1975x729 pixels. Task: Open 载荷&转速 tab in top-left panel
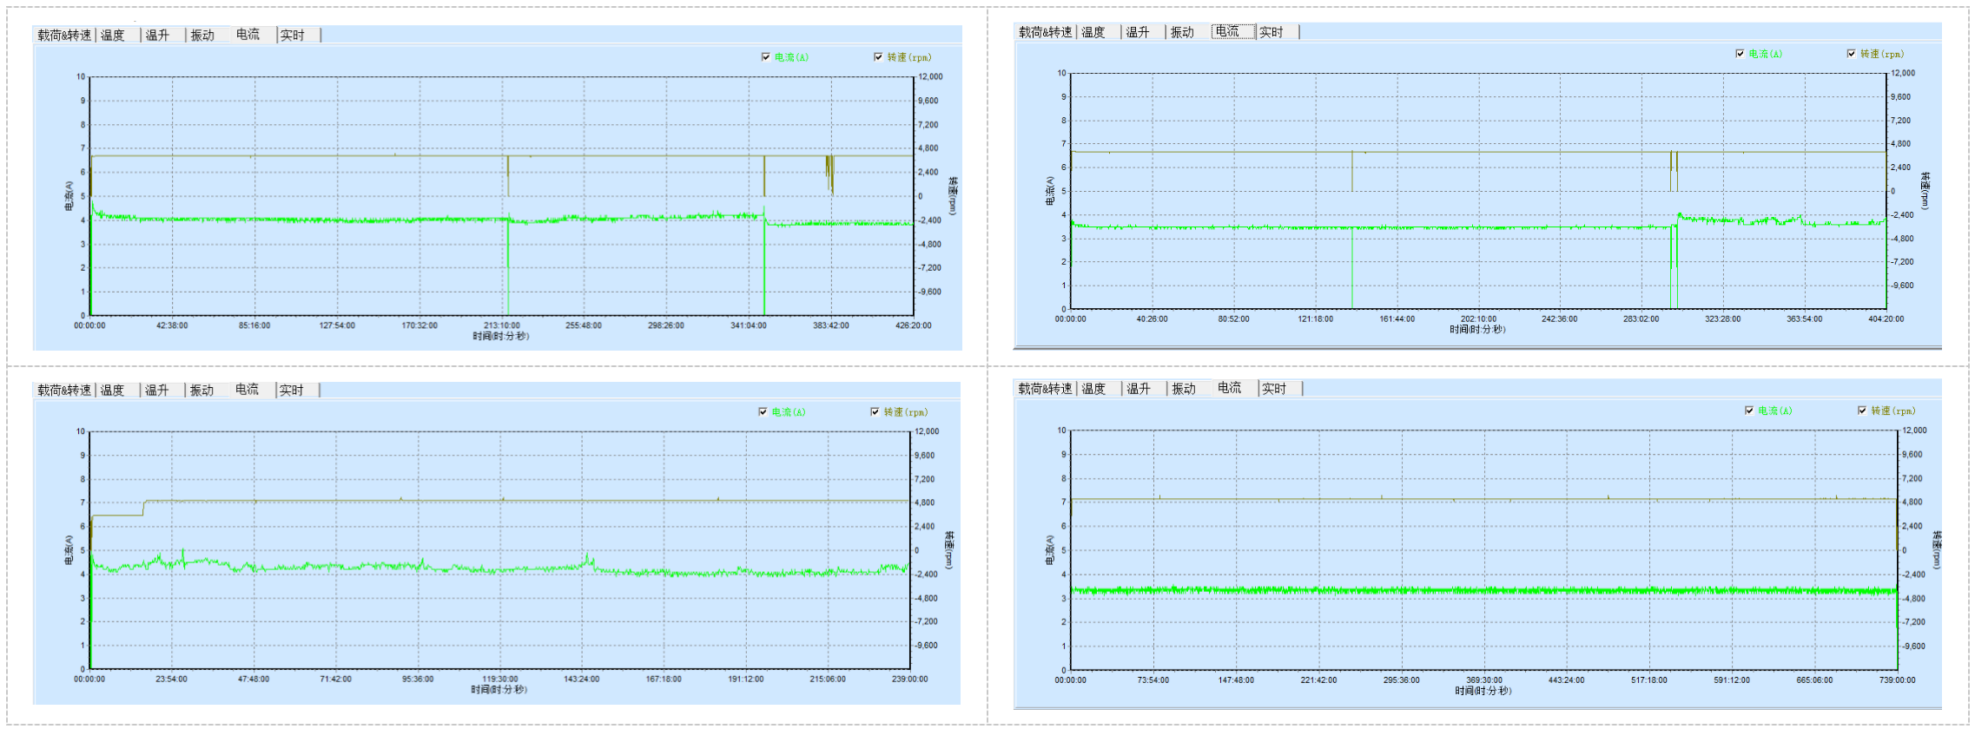64,36
